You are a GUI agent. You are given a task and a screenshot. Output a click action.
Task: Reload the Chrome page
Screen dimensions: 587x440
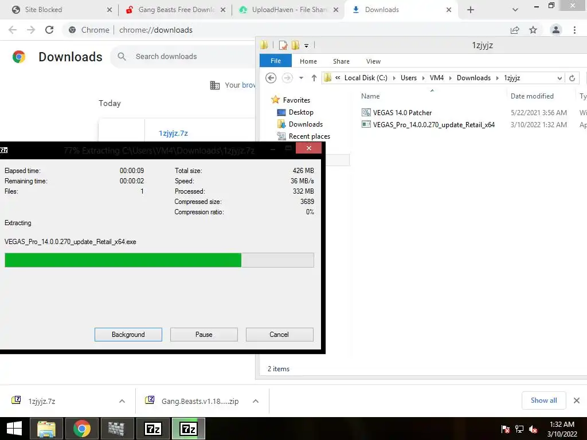click(49, 30)
